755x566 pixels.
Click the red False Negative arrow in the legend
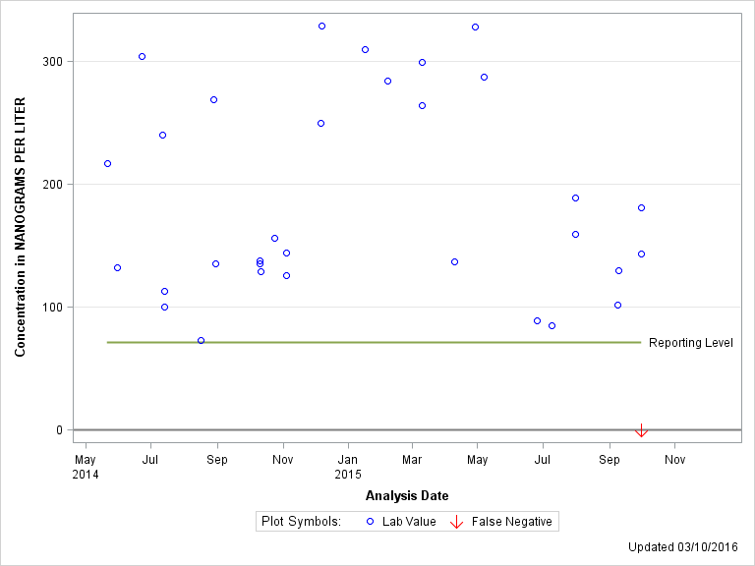(x=456, y=522)
